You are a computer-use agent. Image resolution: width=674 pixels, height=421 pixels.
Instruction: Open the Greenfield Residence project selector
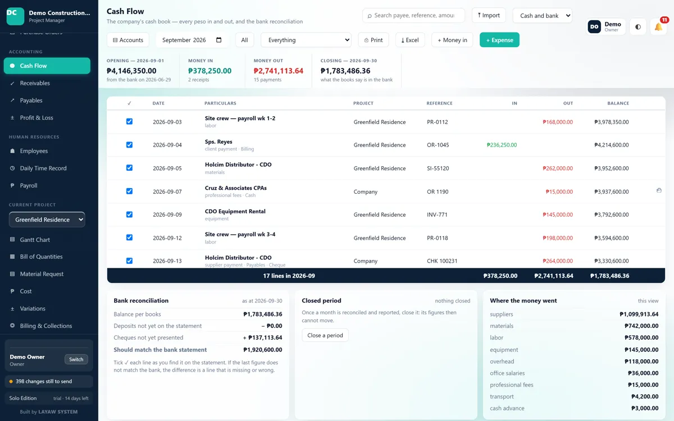47,219
